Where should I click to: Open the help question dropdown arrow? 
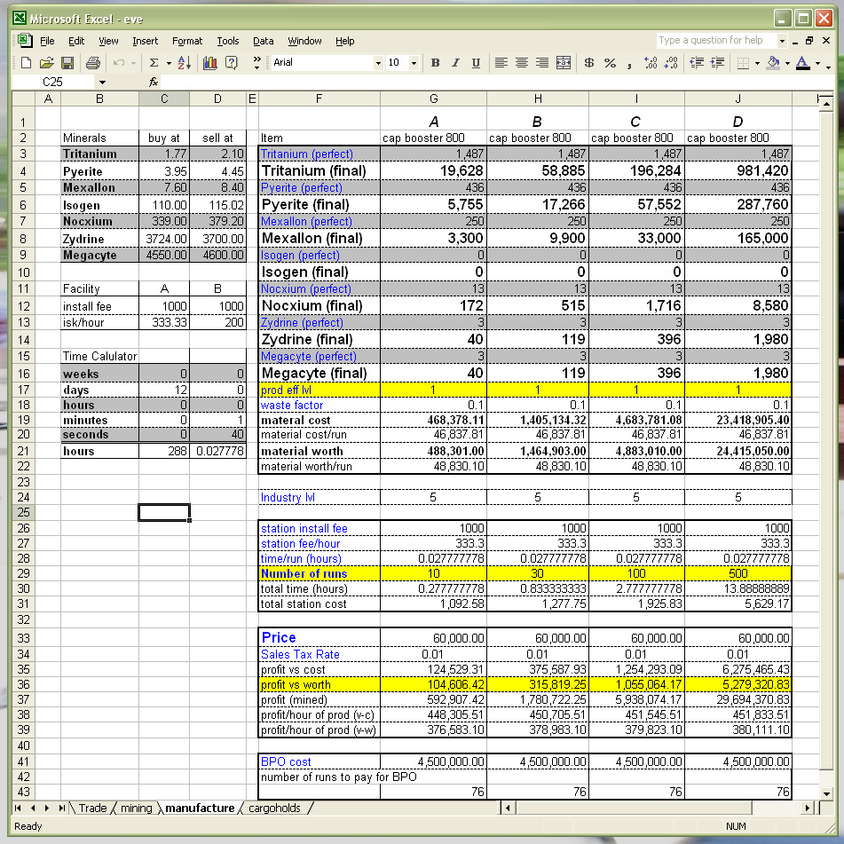(782, 41)
